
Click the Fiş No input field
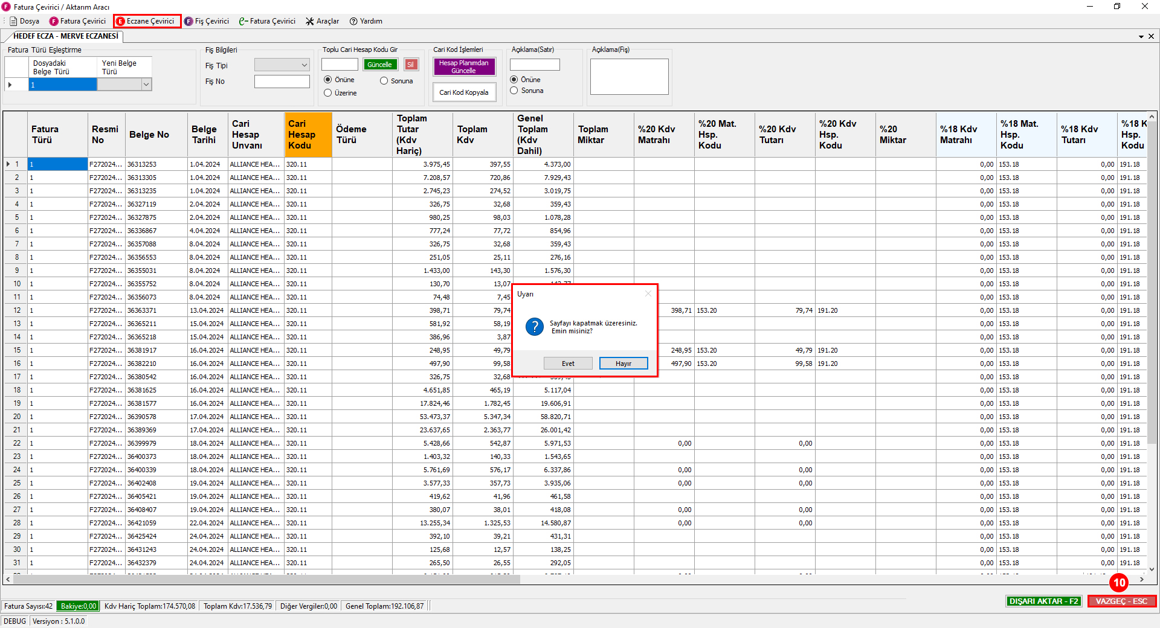click(x=282, y=82)
